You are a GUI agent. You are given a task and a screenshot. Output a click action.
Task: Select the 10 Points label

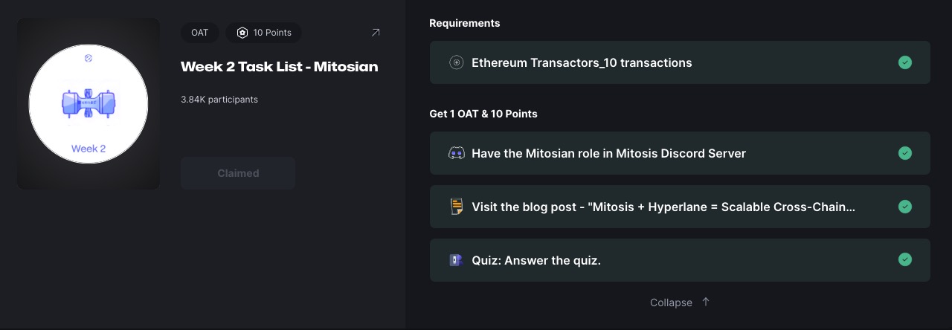click(272, 33)
